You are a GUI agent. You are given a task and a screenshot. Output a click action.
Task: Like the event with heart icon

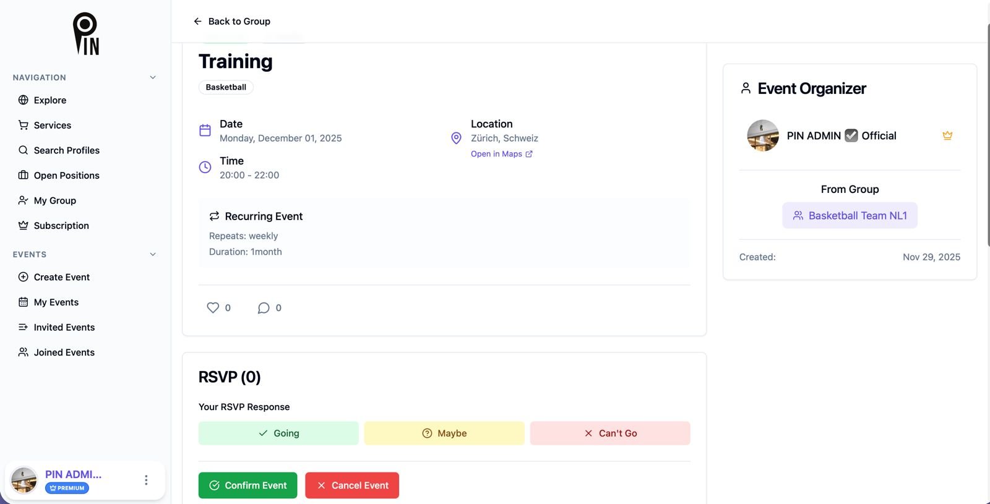pyautogui.click(x=213, y=308)
